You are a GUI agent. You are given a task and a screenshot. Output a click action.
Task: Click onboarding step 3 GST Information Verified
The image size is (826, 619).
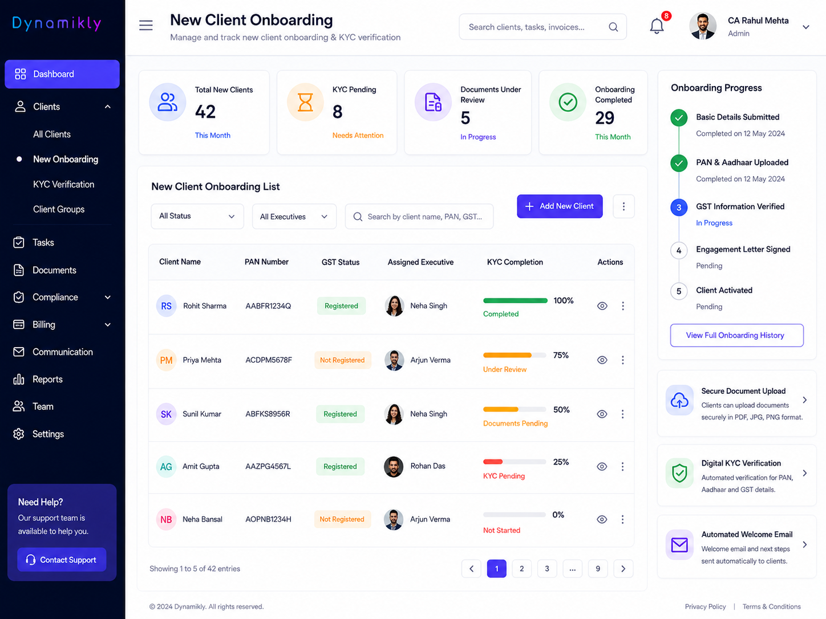coord(740,207)
